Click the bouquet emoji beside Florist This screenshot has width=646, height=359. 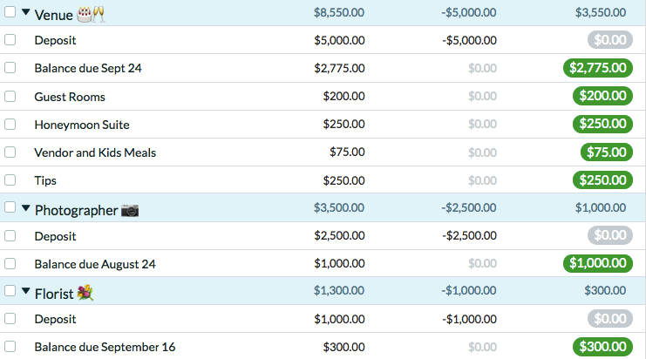click(85, 293)
